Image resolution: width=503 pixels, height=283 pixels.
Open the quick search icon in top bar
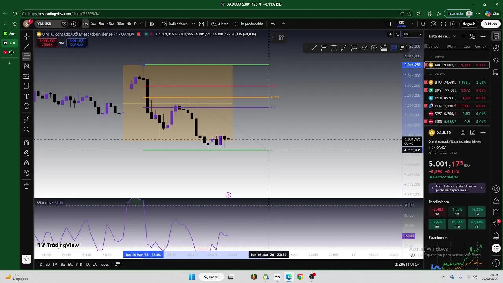click(x=423, y=24)
